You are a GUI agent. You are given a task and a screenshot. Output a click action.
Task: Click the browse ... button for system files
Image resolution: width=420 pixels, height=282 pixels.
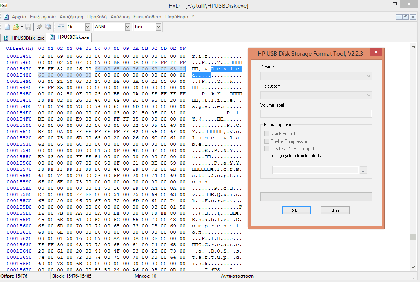363,170
